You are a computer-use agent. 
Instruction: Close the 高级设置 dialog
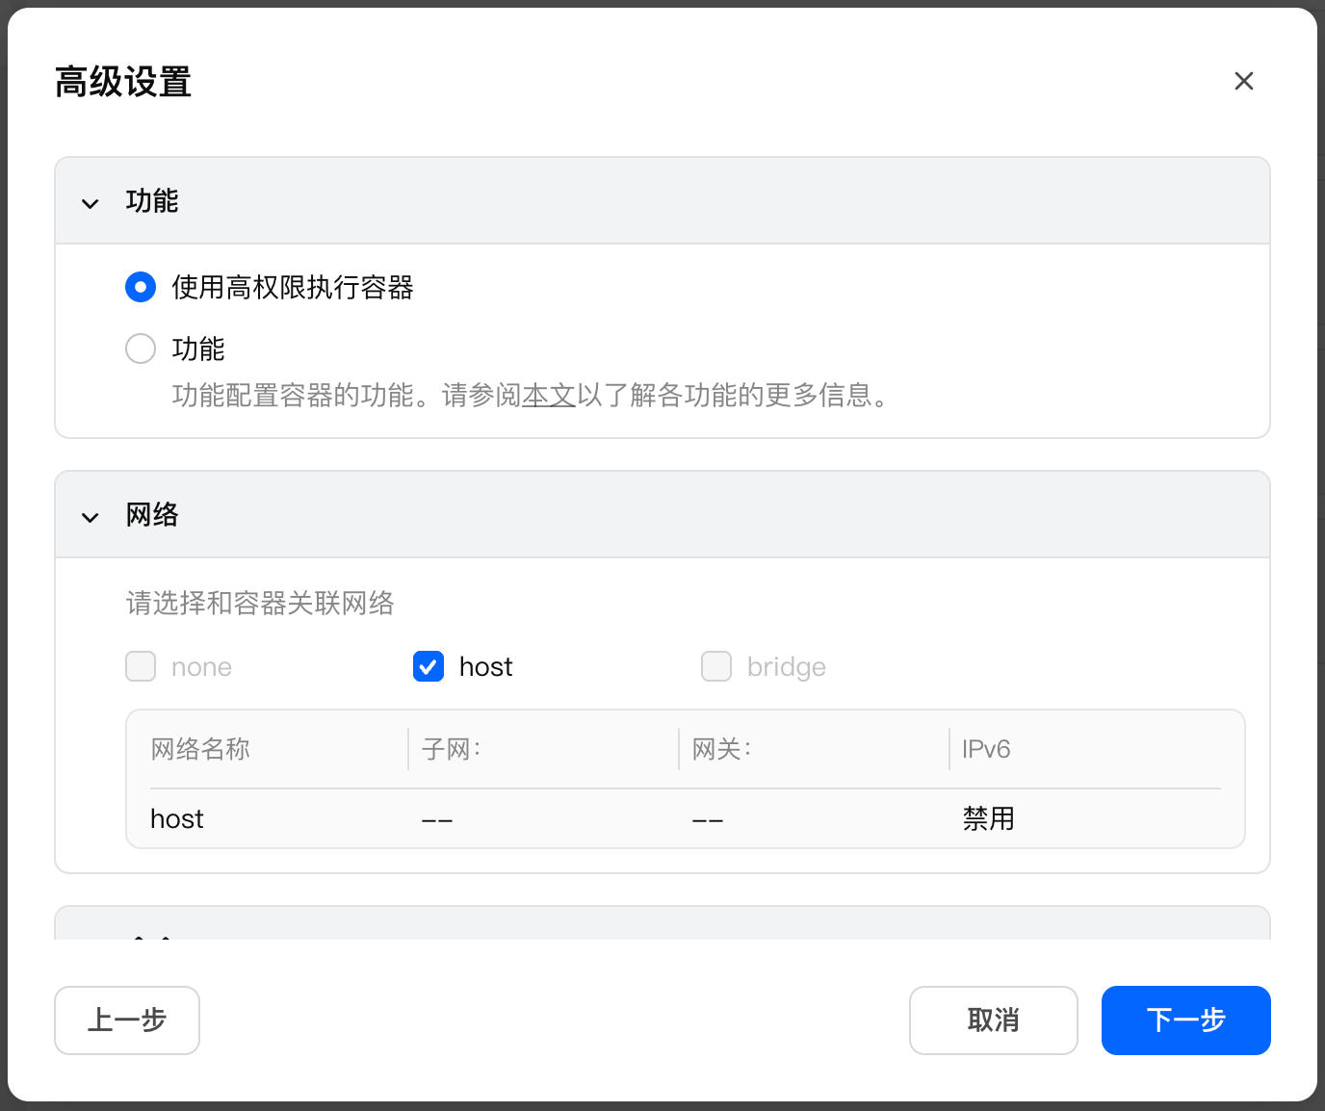pyautogui.click(x=1243, y=81)
